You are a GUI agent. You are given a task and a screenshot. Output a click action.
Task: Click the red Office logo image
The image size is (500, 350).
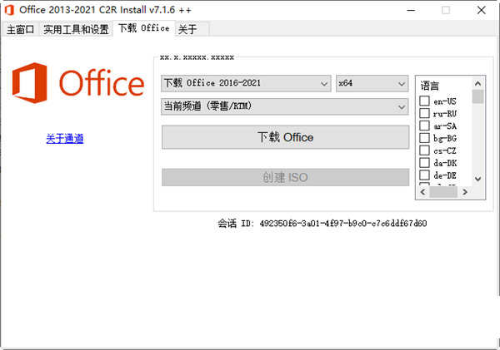coord(77,84)
